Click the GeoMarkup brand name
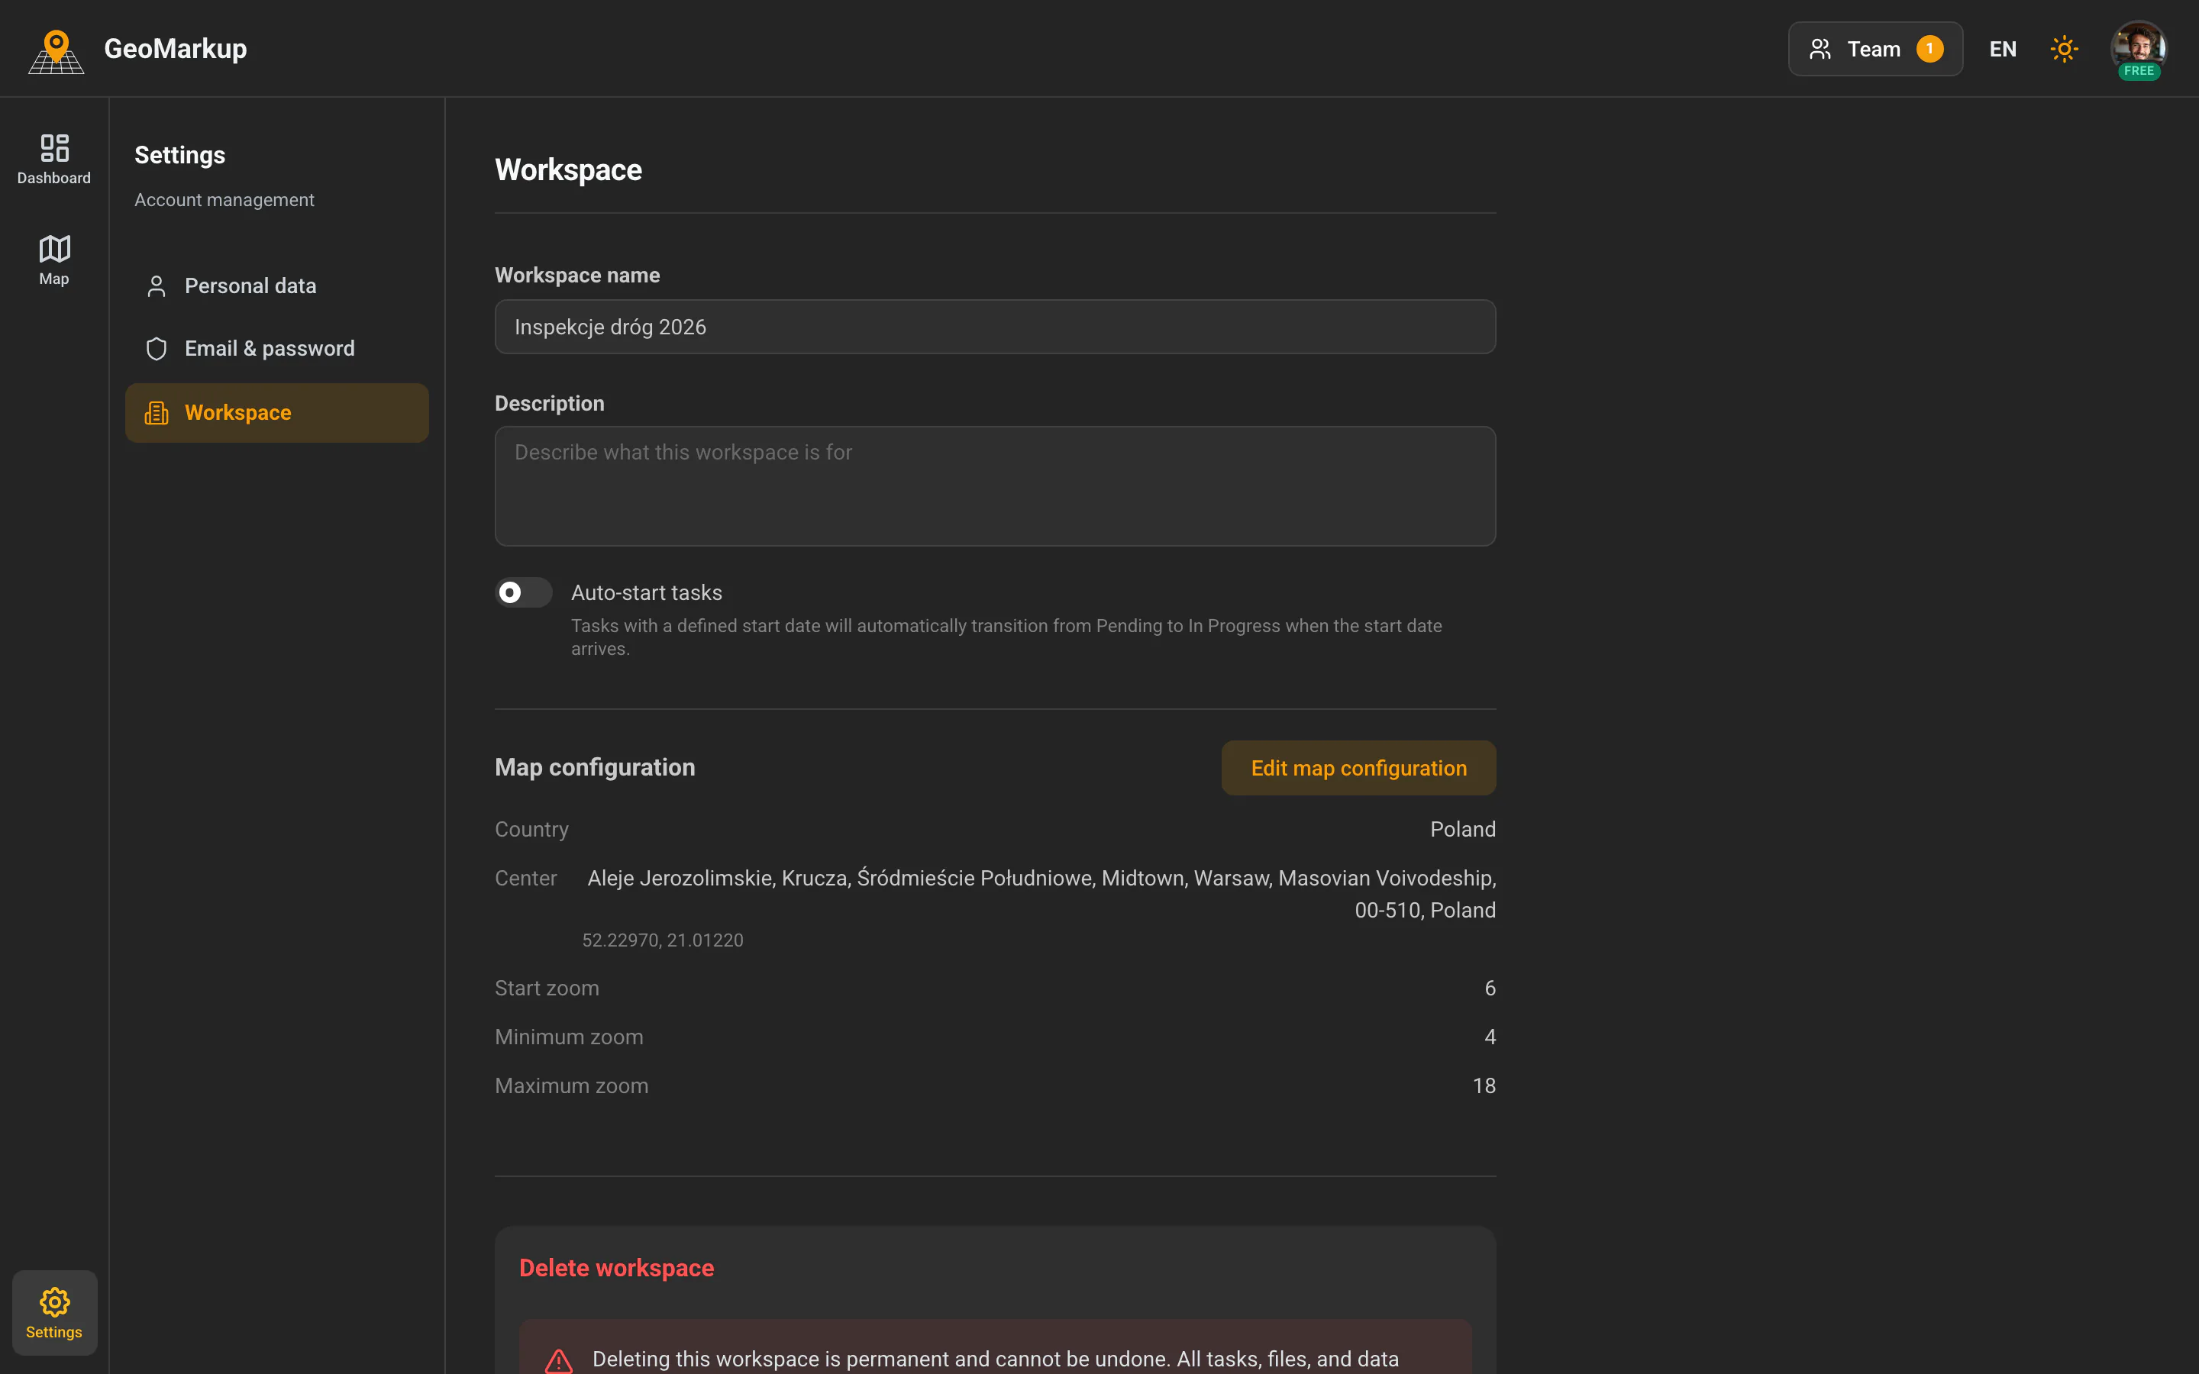 pyautogui.click(x=176, y=48)
